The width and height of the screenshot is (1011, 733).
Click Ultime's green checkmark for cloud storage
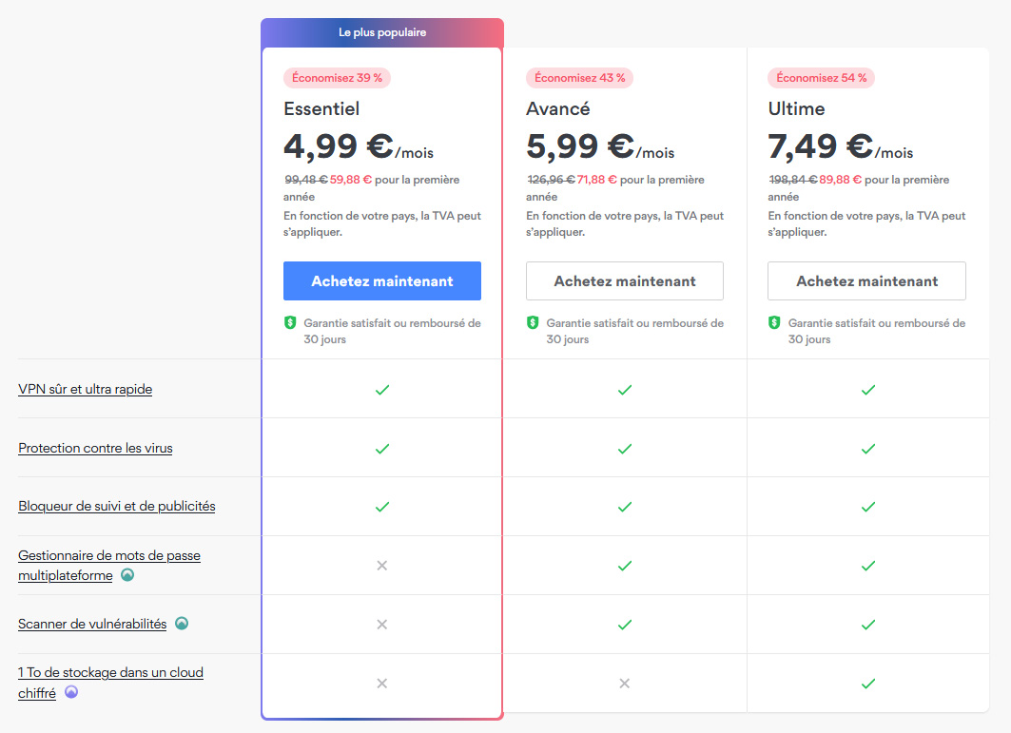click(867, 683)
